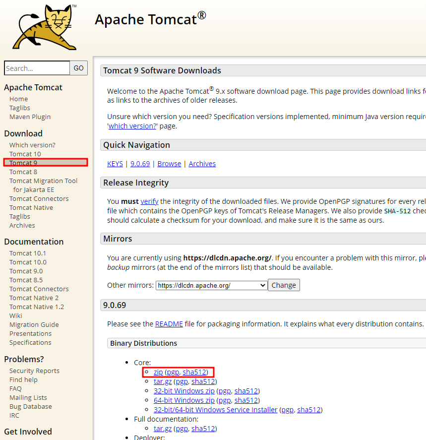
Task: Open Tomcat Native under Download
Action: [x=31, y=208]
